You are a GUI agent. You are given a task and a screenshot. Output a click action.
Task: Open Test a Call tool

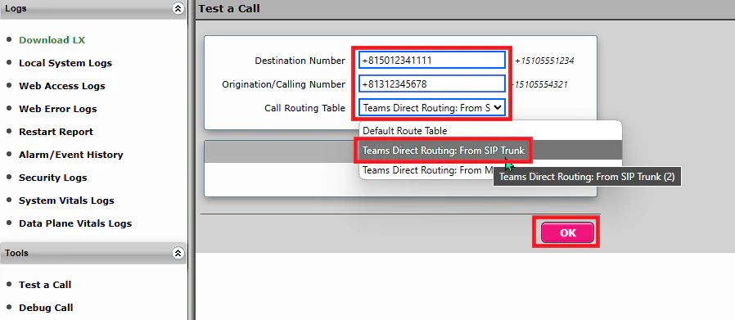click(x=45, y=284)
